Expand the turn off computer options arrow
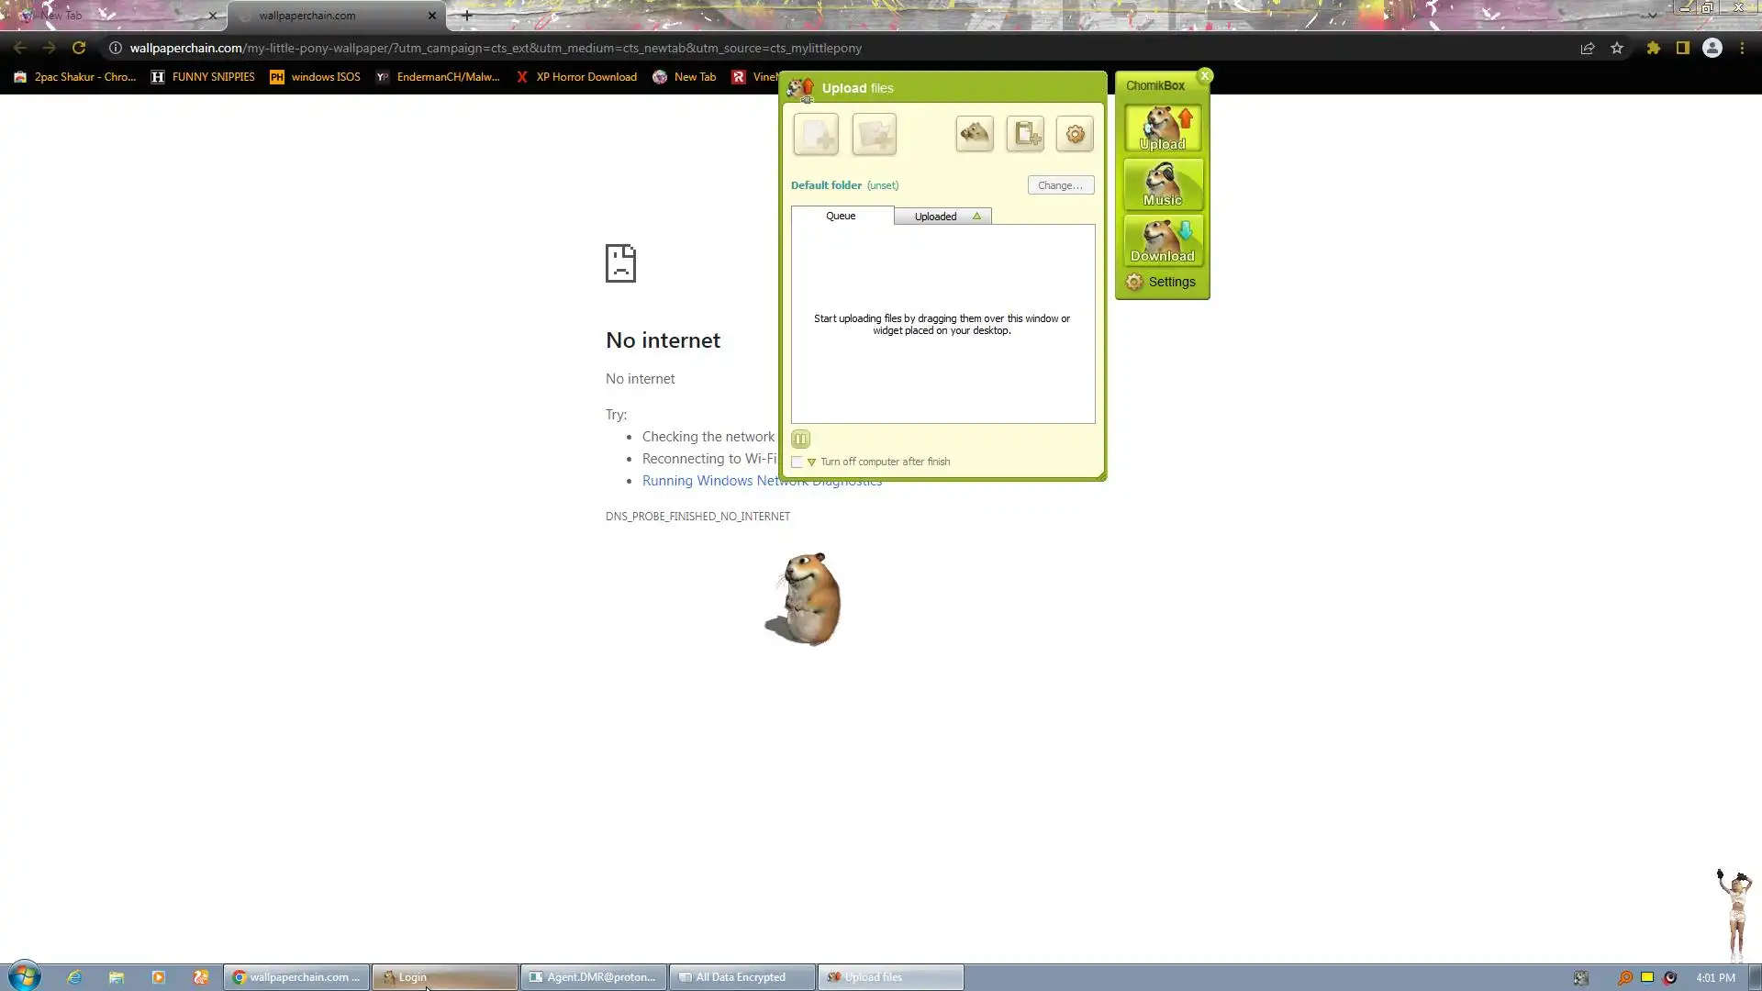This screenshot has height=991, width=1762. tap(811, 462)
